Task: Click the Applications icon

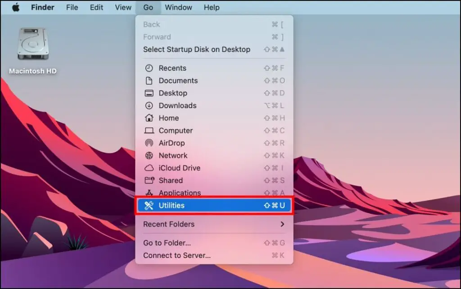Action: [x=149, y=193]
